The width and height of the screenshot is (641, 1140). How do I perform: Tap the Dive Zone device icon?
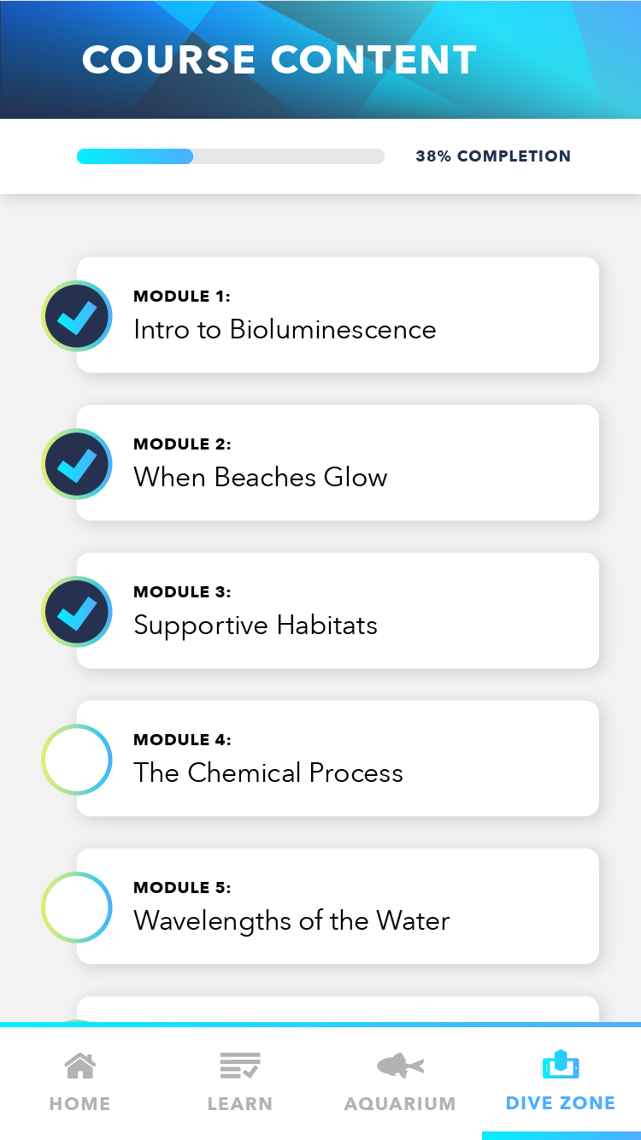[x=561, y=1066]
